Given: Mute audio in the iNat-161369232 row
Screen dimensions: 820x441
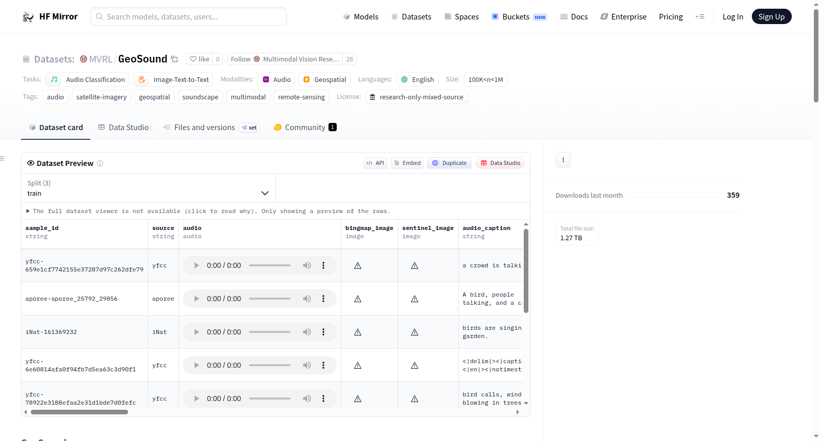Looking at the screenshot, I should click(x=307, y=332).
